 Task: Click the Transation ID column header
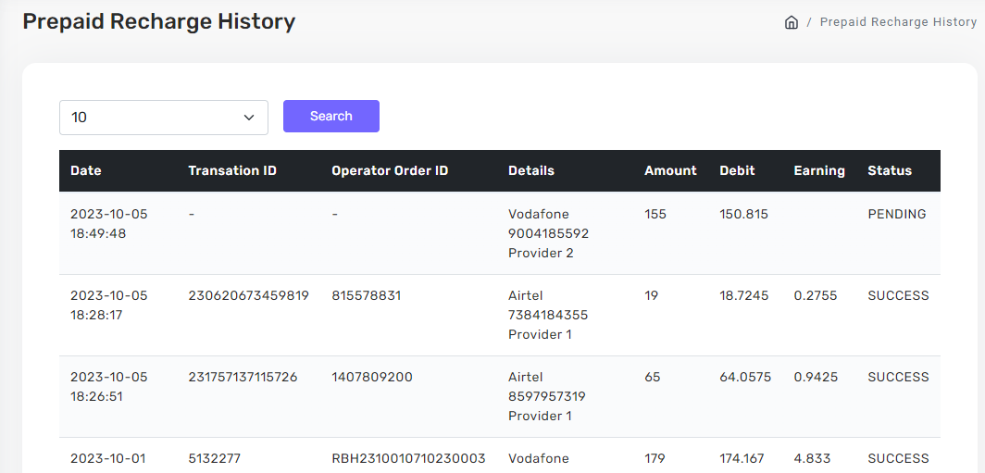point(232,170)
